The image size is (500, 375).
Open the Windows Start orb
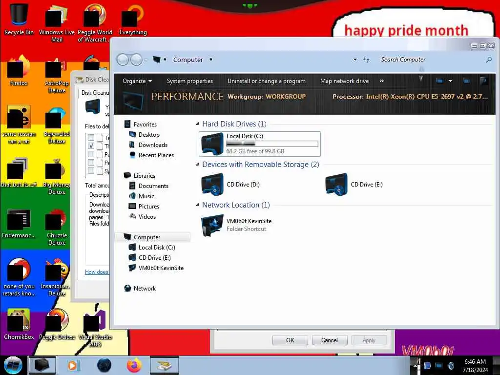13,365
